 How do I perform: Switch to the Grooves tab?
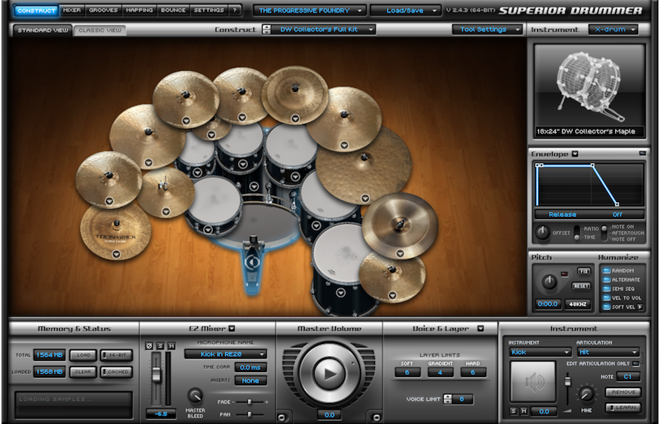[x=103, y=10]
